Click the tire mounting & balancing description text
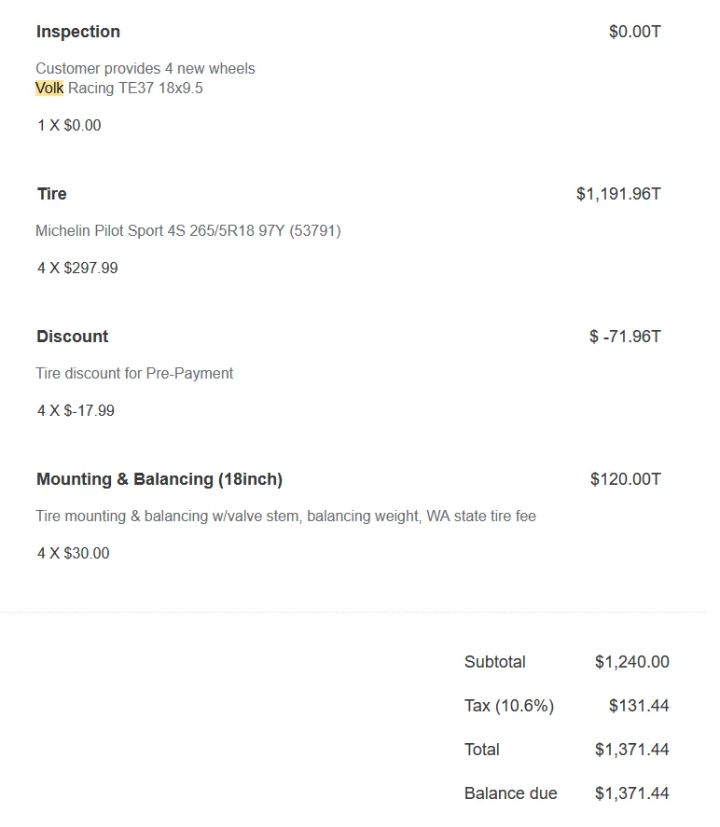Image resolution: width=720 pixels, height=827 pixels. tap(285, 517)
